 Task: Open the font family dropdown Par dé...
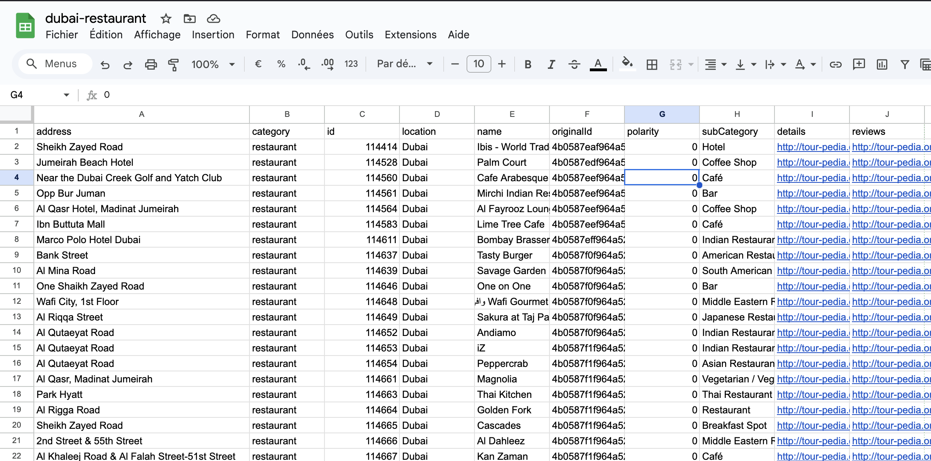[404, 64]
